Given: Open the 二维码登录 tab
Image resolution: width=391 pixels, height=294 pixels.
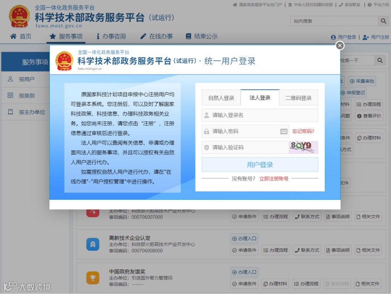Looking at the screenshot, I should point(298,98).
